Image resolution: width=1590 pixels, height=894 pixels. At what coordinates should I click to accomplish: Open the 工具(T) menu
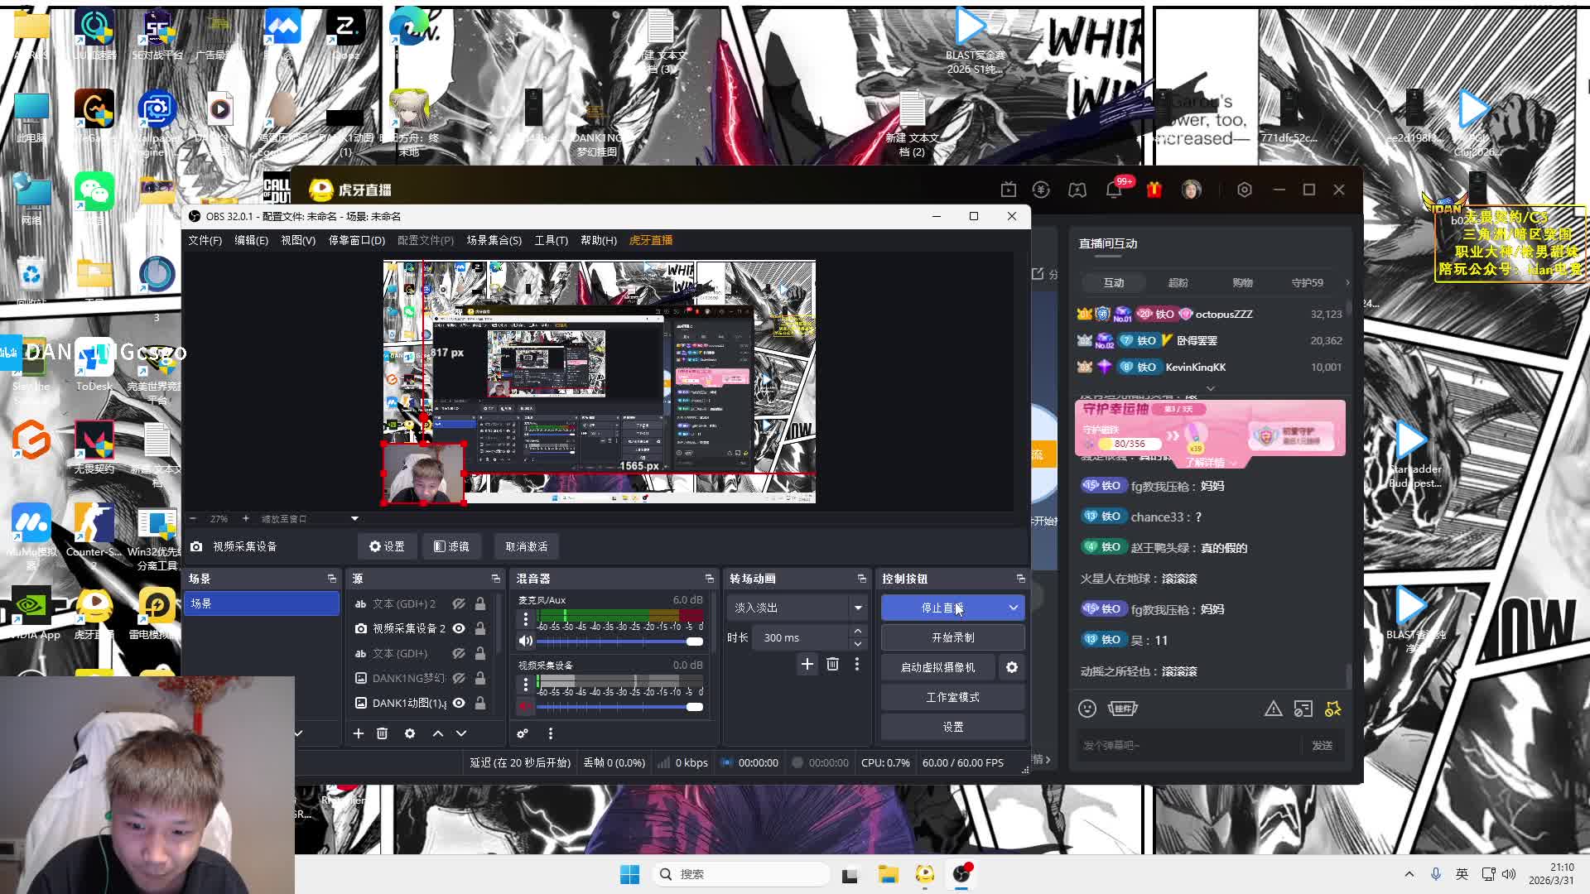pos(551,240)
